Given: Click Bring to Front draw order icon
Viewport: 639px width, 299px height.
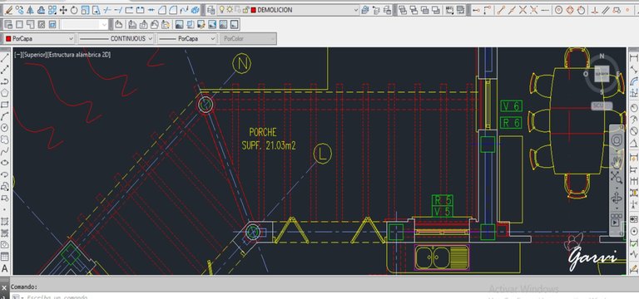Looking at the screenshot, I should (x=403, y=10).
